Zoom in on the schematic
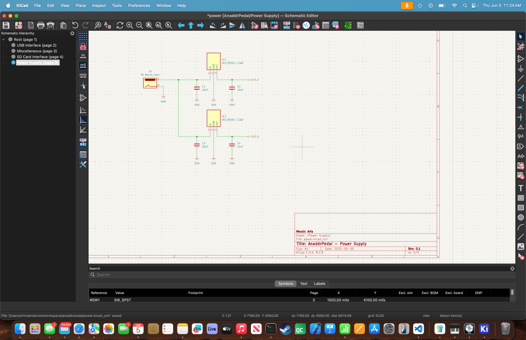 click(130, 25)
